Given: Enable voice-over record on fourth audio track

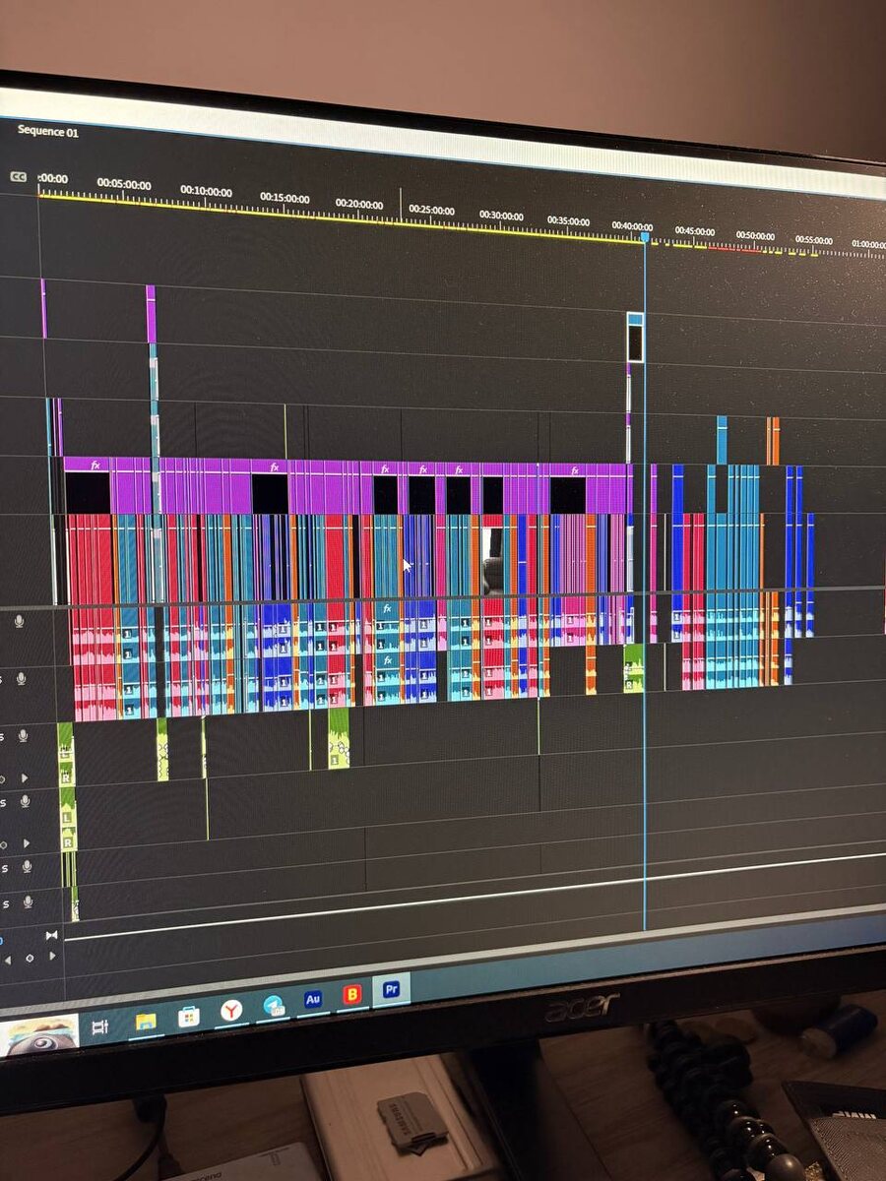Looking at the screenshot, I should tap(25, 803).
